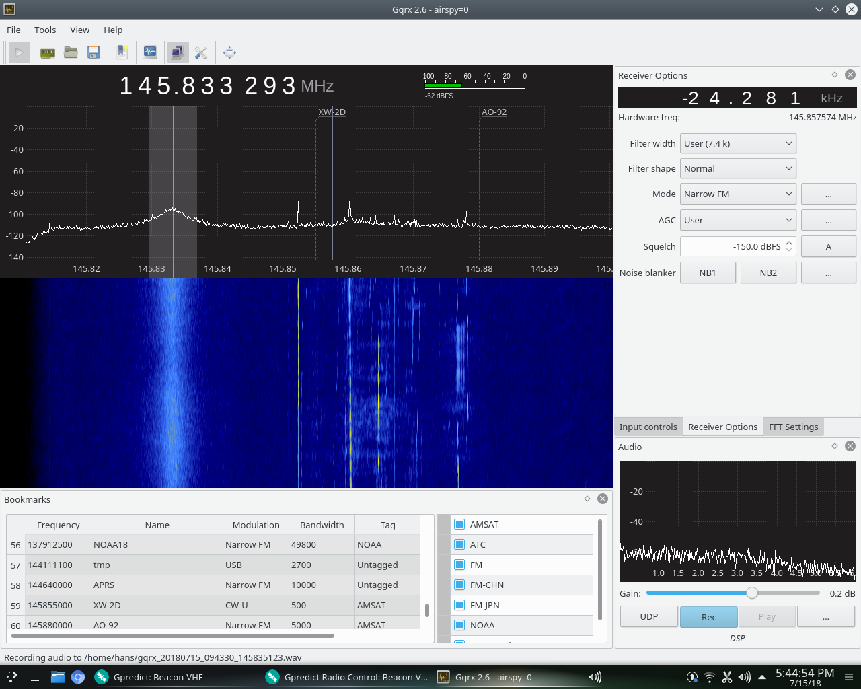Open the Tools menu
The width and height of the screenshot is (861, 689).
tap(45, 30)
